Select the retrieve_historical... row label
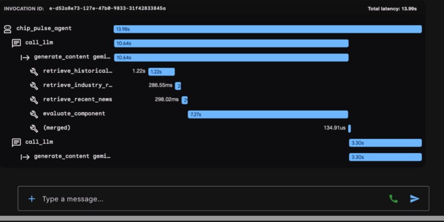 point(78,71)
